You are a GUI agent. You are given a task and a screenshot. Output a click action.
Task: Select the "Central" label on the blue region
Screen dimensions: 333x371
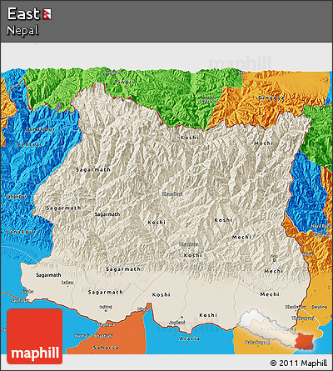click(x=29, y=144)
